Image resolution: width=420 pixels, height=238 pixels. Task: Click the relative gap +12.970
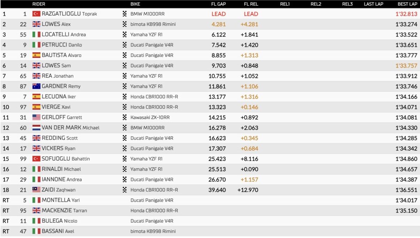248,190
